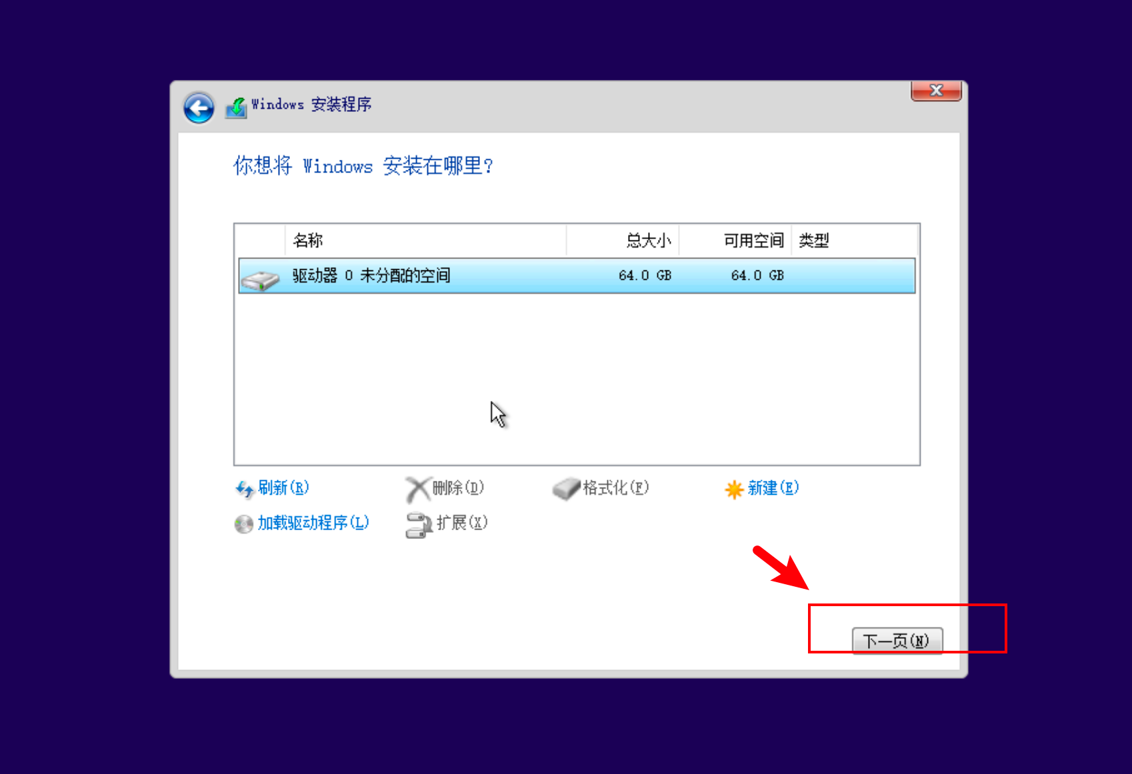Close the Windows setup dialog
Viewport: 1132px width, 774px height.
click(936, 91)
